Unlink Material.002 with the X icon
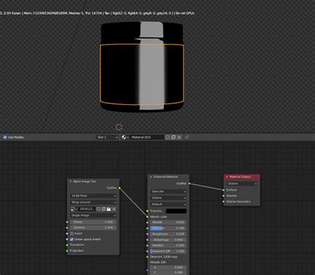Screen dimensions: 315x275 (x=179, y=137)
